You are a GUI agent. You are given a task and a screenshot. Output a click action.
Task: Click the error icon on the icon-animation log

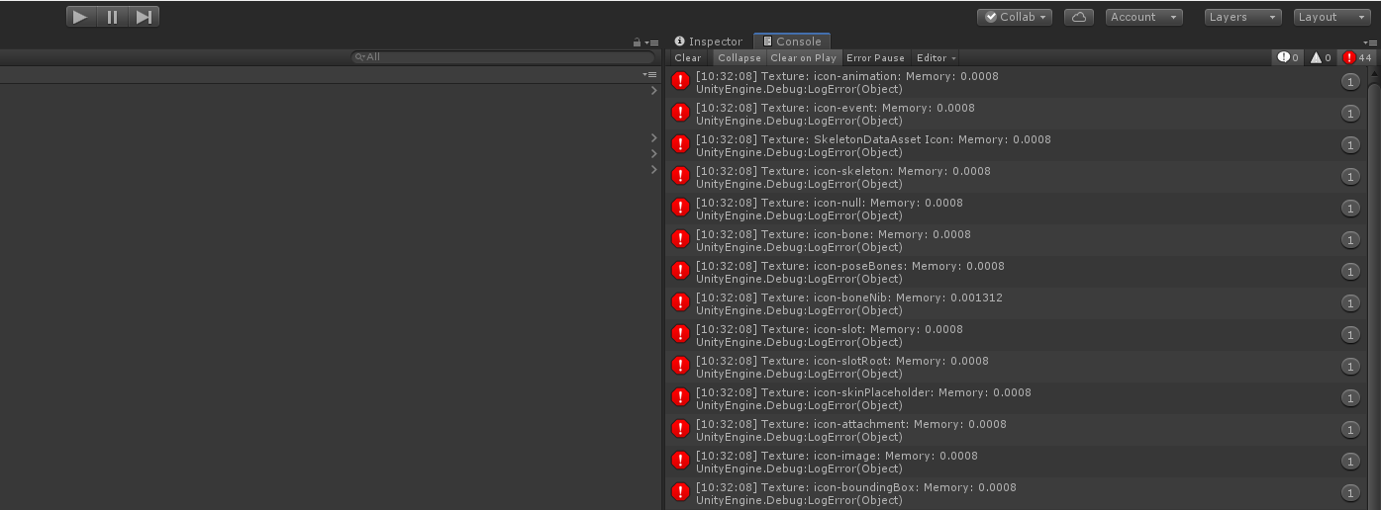point(680,81)
